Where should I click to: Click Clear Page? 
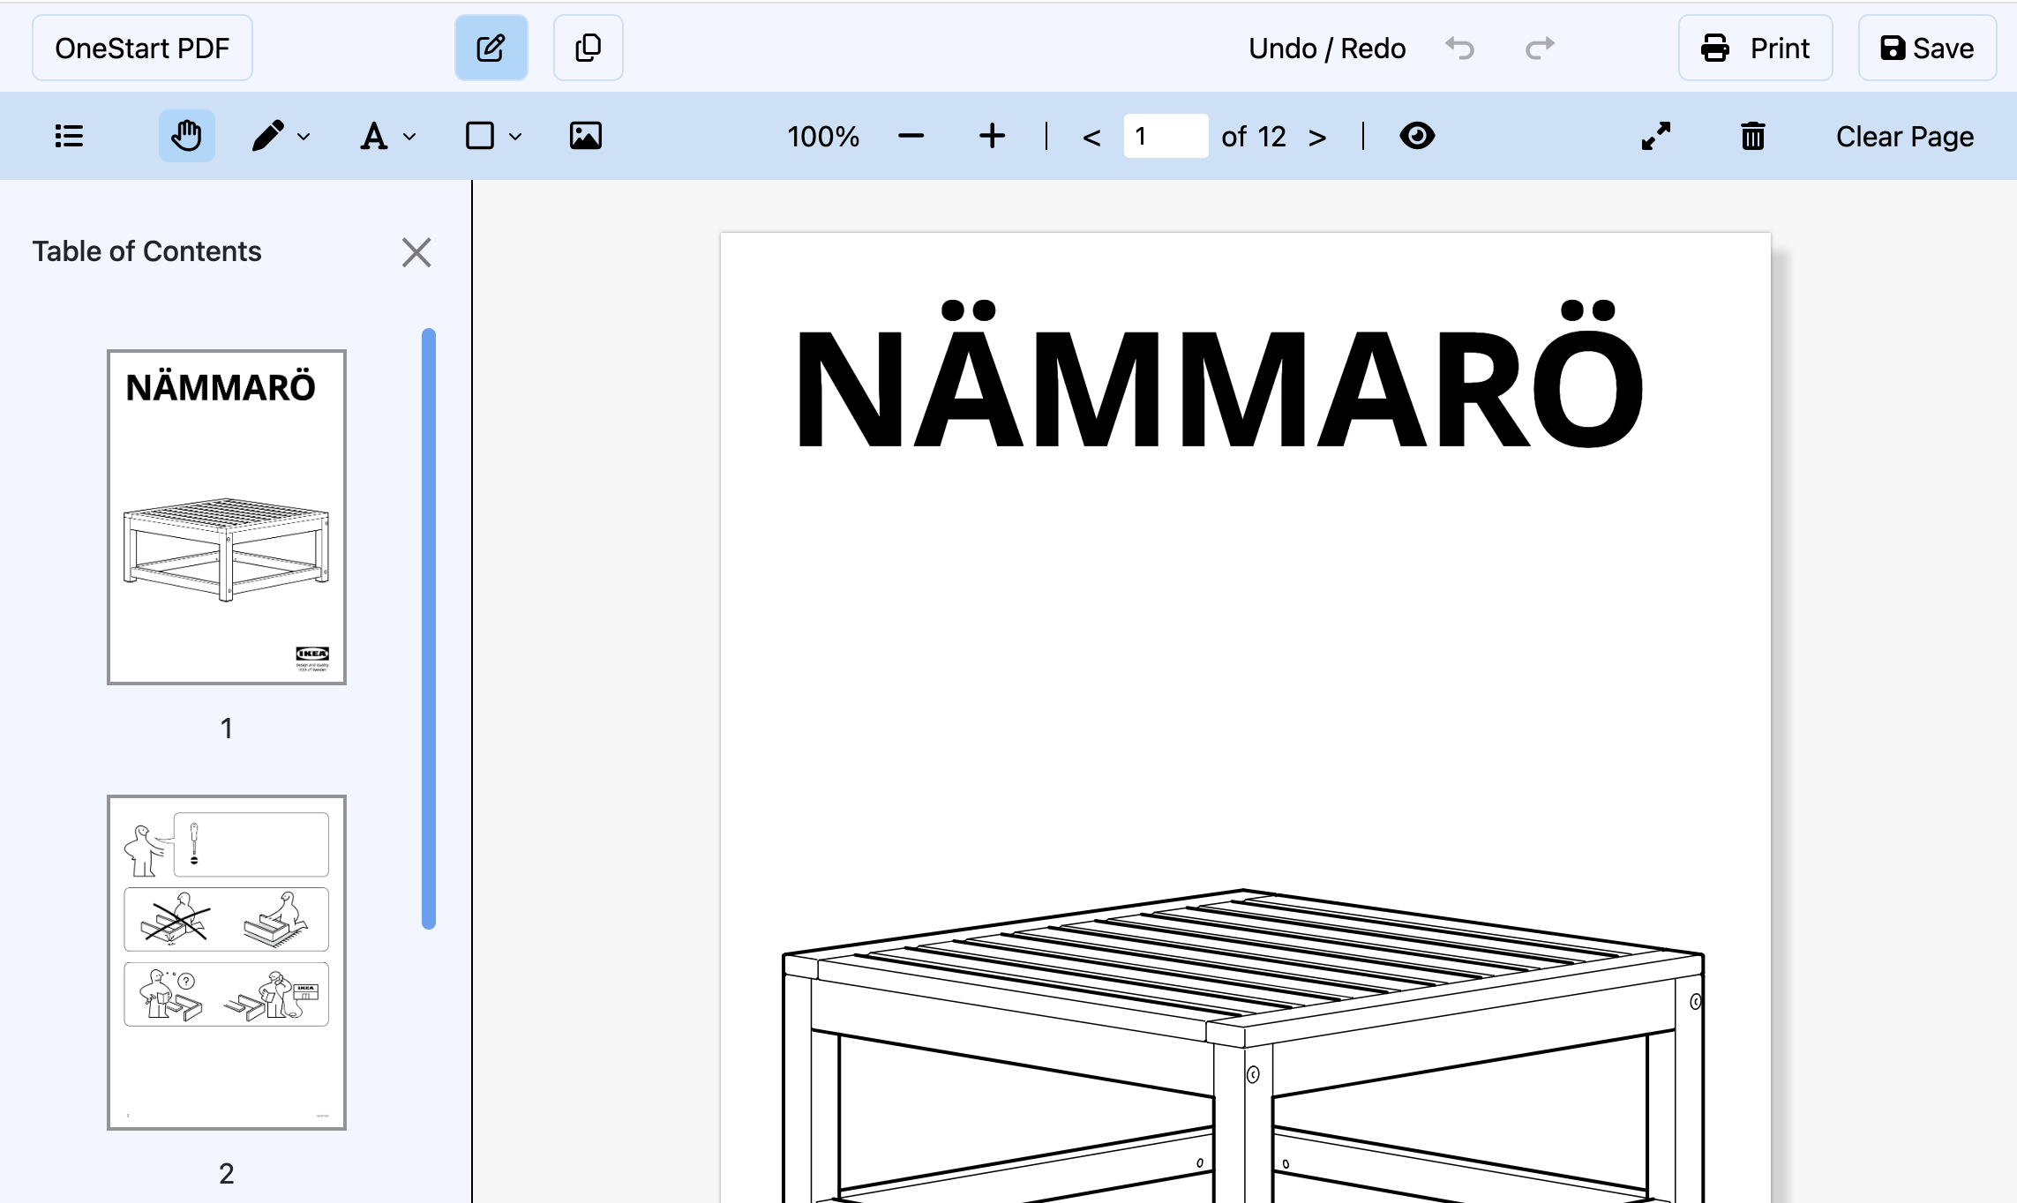(1905, 137)
